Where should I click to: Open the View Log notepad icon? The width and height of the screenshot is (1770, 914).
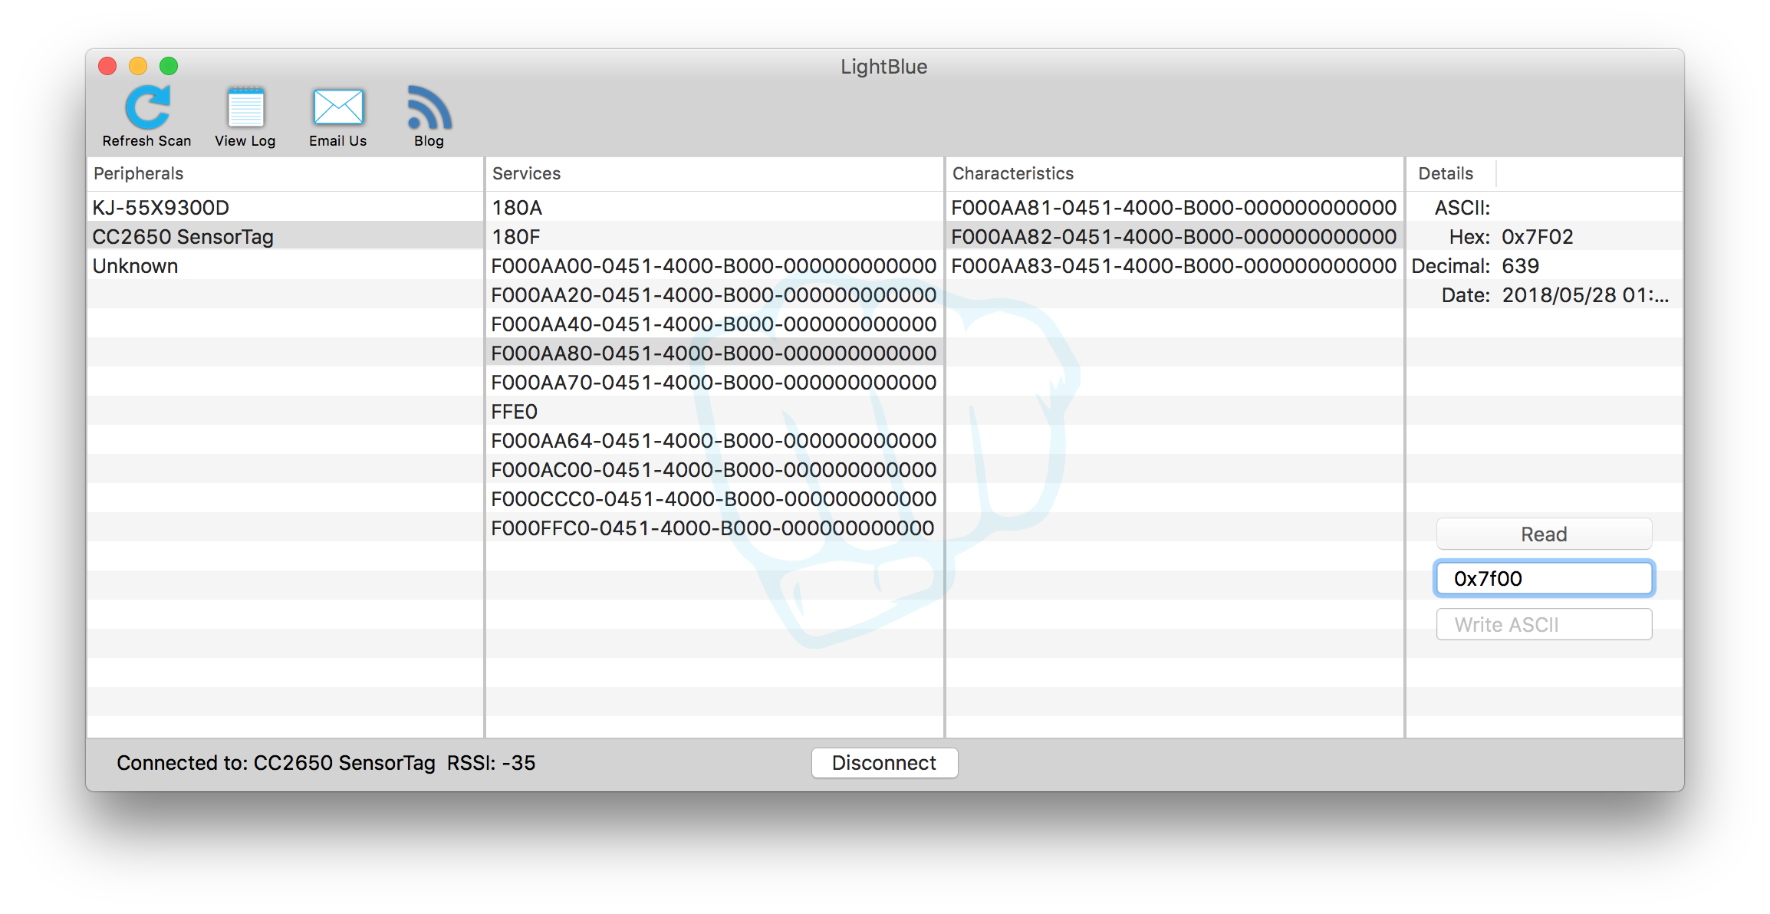coord(245,107)
